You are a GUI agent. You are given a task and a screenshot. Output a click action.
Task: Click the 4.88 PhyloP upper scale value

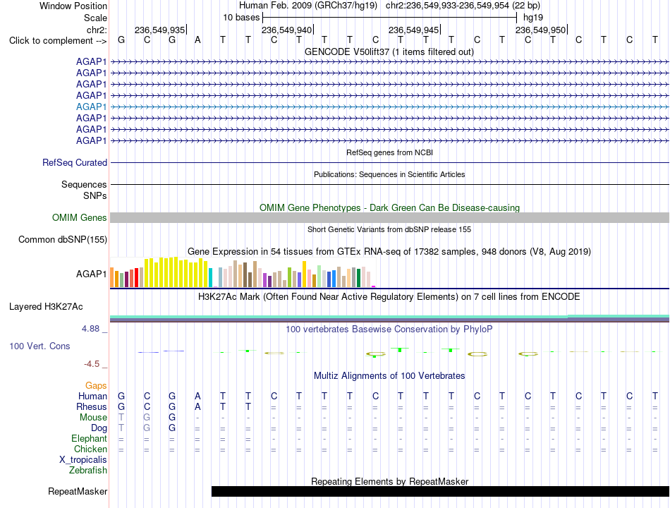[x=90, y=329]
